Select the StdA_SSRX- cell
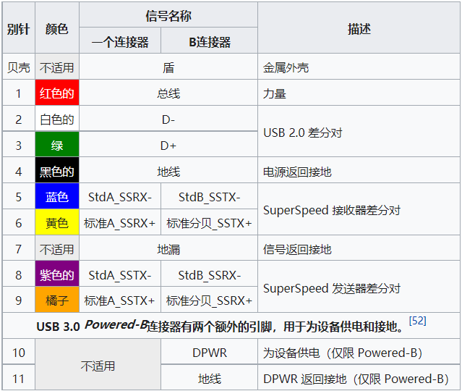 120,197
